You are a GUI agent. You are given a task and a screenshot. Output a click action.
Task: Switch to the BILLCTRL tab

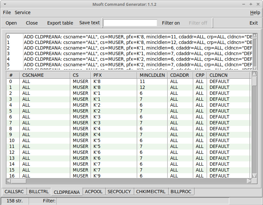coord(39,192)
